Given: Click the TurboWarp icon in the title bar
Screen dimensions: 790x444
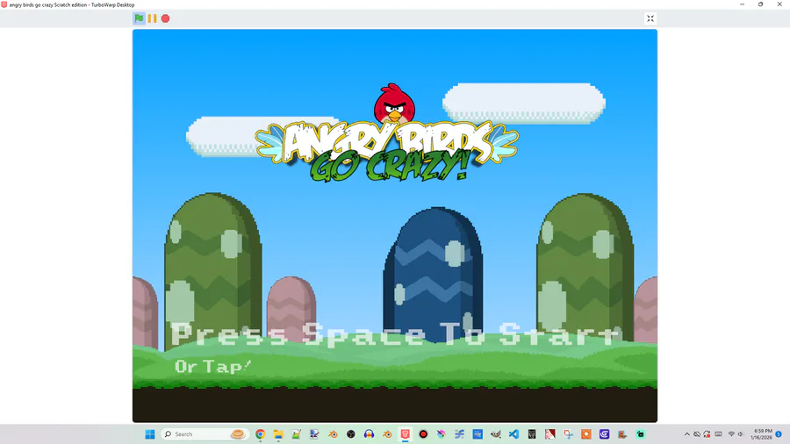Looking at the screenshot, I should click(4, 4).
